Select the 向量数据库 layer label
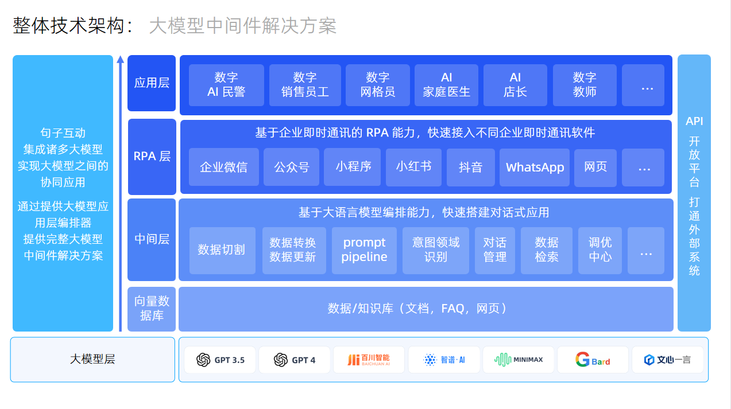 (152, 309)
